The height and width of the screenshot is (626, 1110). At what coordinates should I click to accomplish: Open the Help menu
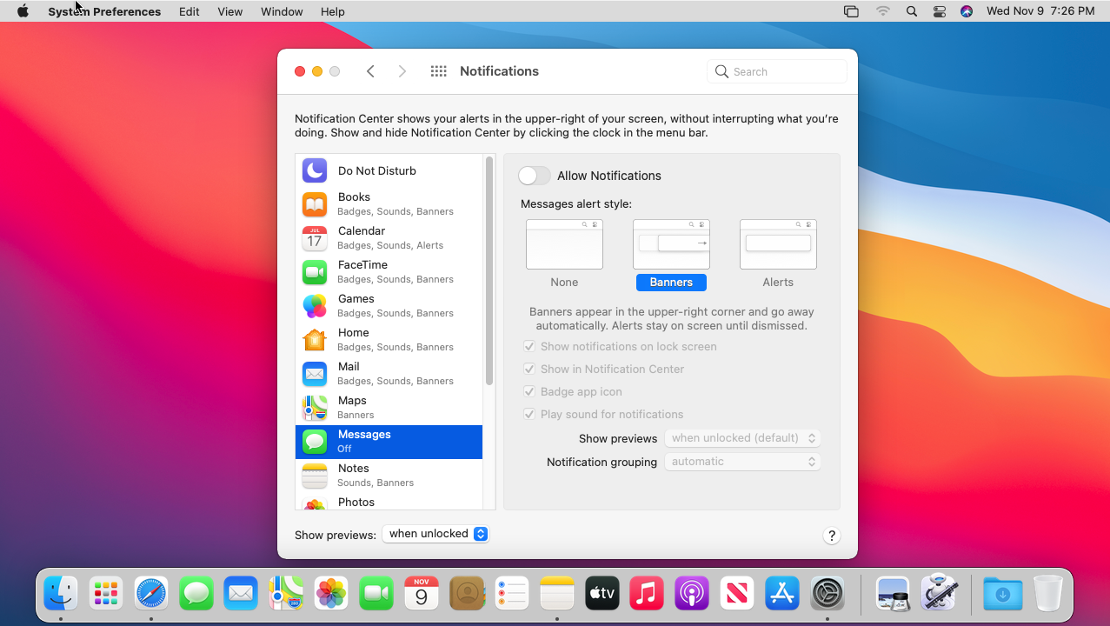pyautogui.click(x=332, y=11)
